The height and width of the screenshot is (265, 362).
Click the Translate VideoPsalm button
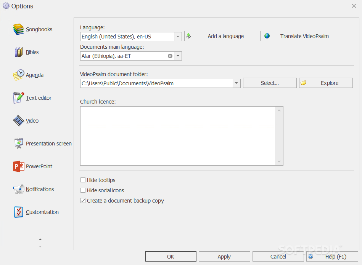[x=301, y=36]
